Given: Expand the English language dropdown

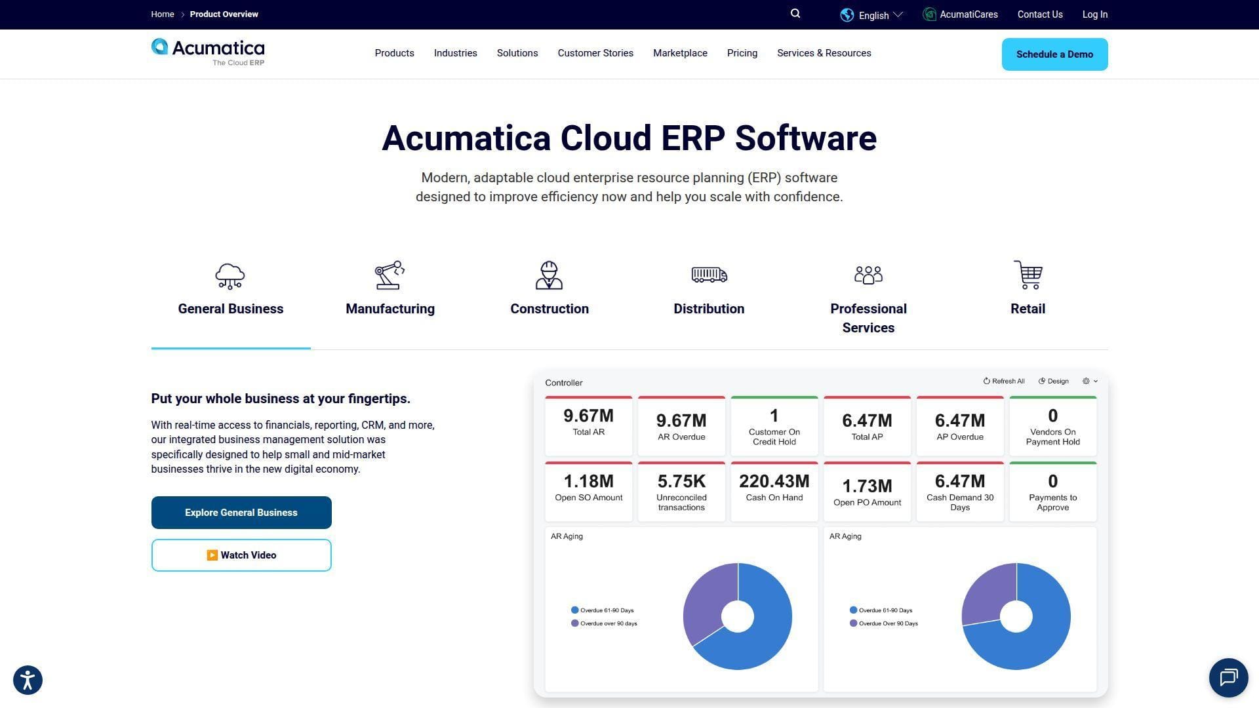Looking at the screenshot, I should pos(898,15).
